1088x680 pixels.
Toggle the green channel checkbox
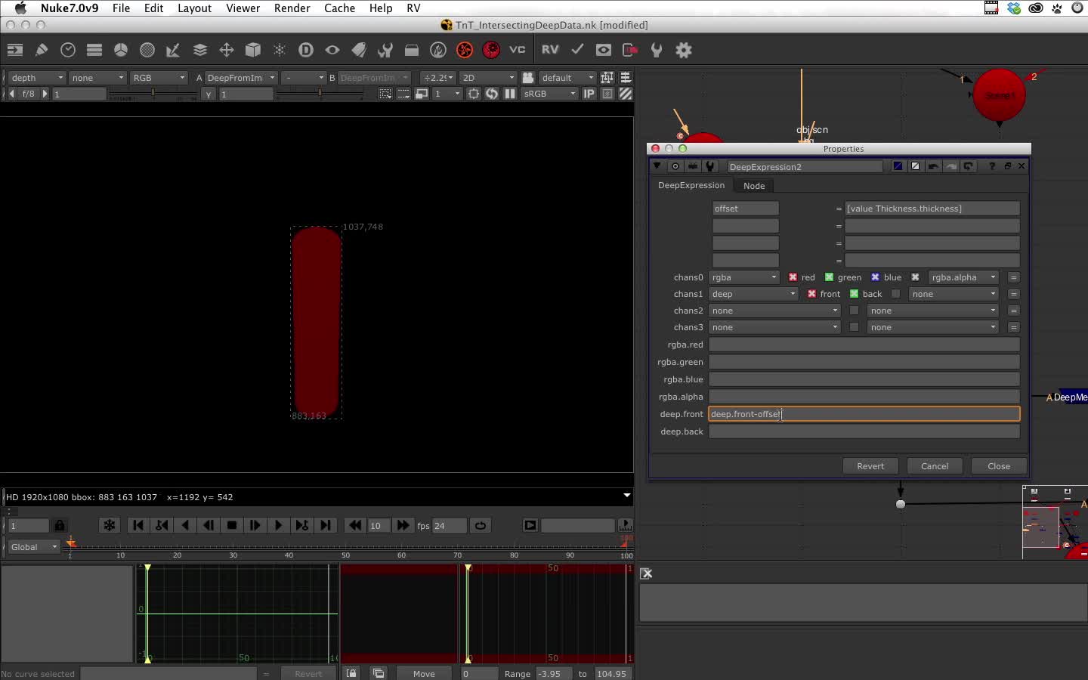(x=829, y=277)
